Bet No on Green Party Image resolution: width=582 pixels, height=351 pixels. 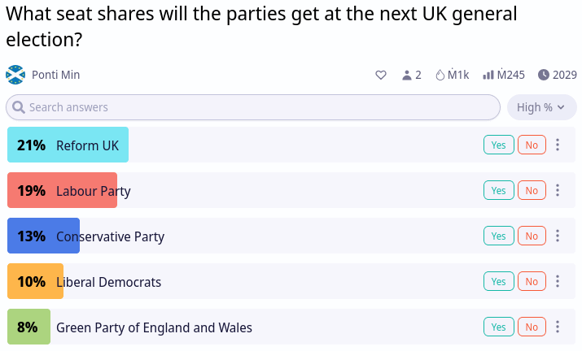pyautogui.click(x=532, y=327)
